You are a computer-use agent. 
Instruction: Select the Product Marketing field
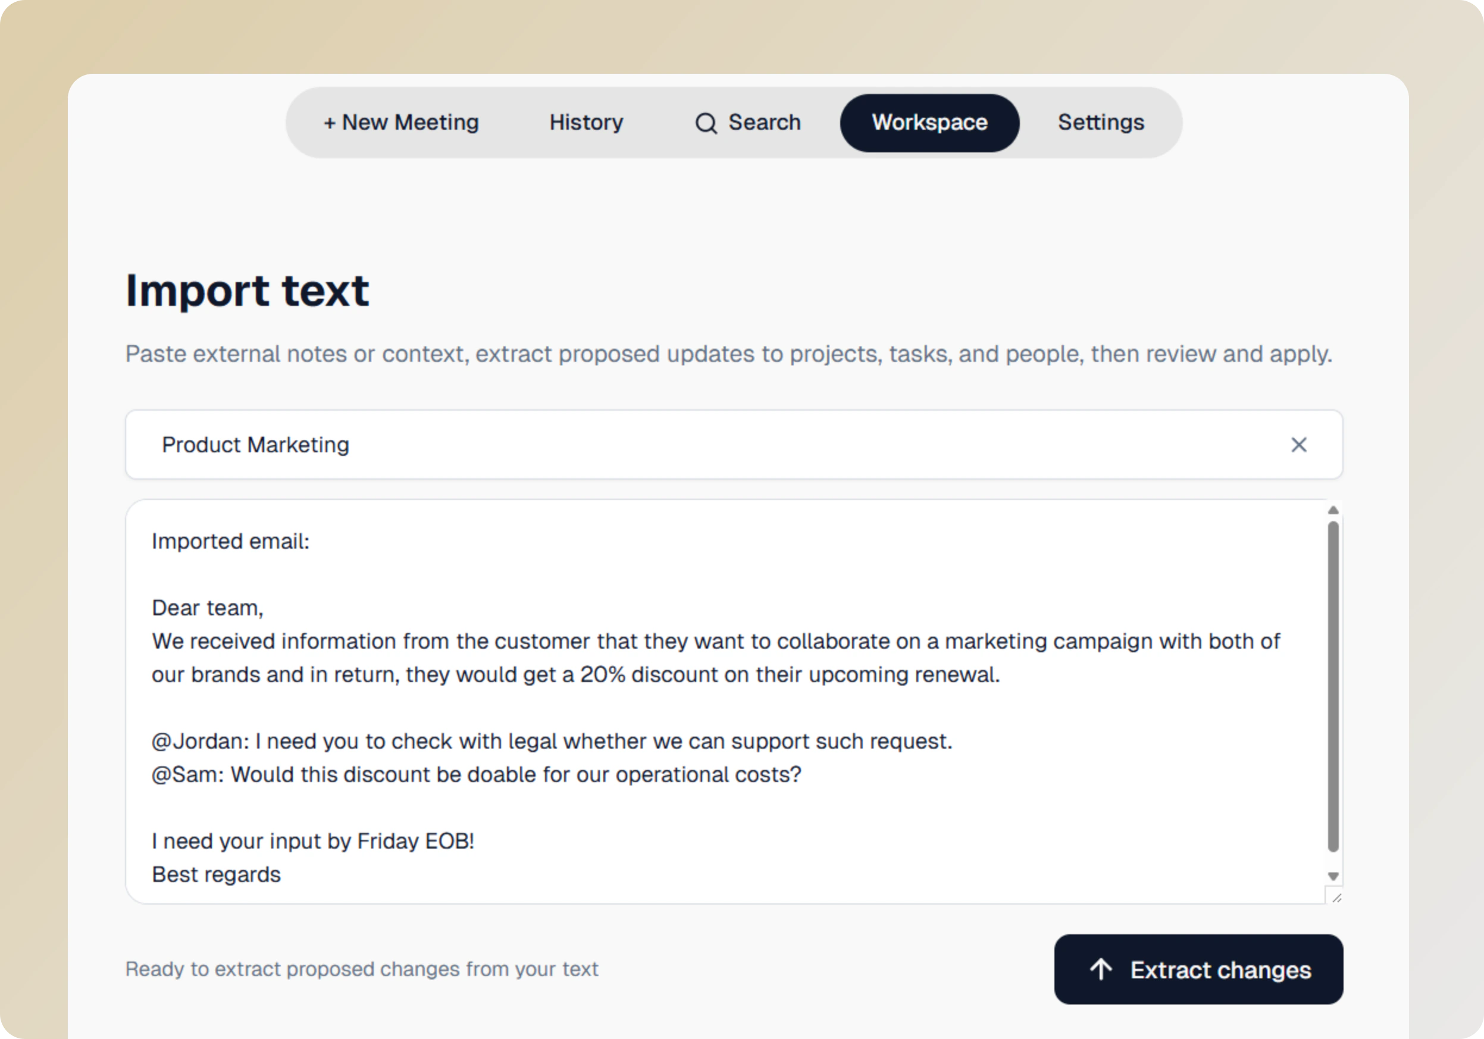click(452, 445)
